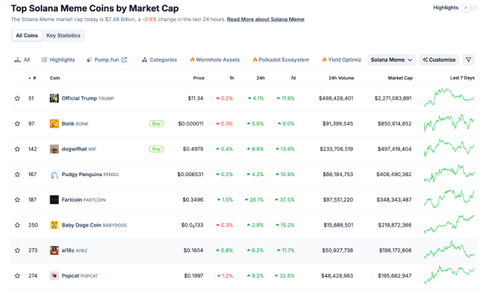This screenshot has height=298, width=482.
Task: Click the Pudgy Penguins coin logo
Action: pos(54,174)
